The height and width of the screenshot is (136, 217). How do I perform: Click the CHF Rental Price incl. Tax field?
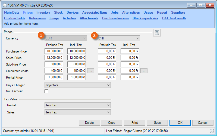coord(130,78)
